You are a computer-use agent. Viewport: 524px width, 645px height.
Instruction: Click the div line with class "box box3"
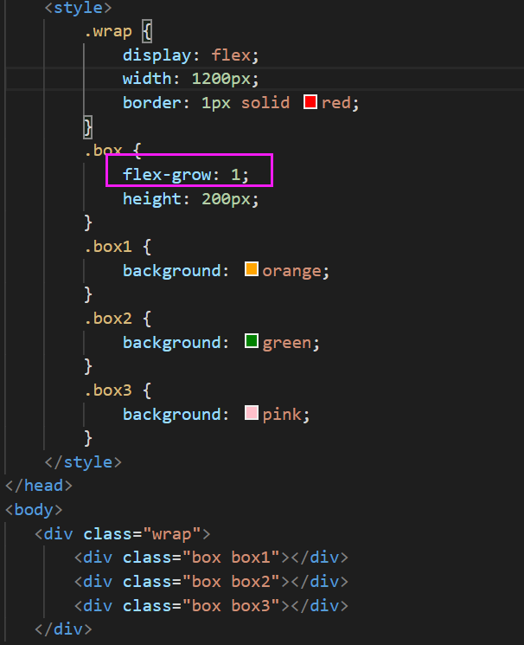point(211,606)
